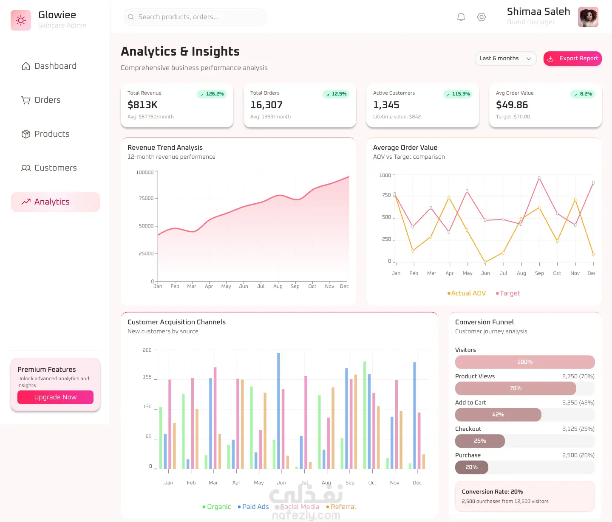Click the Upgrade Now button
This screenshot has height=522, width=612.
(55, 397)
